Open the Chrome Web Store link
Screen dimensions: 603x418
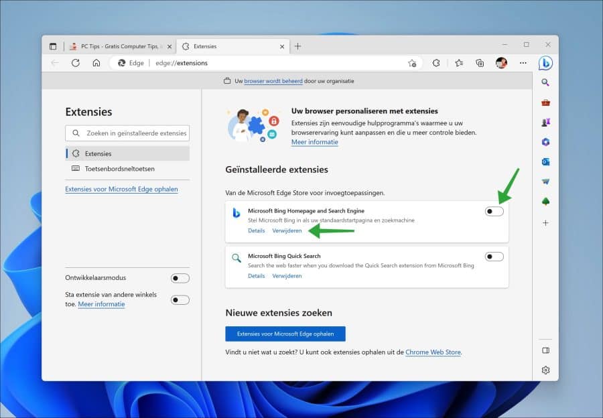(x=433, y=352)
